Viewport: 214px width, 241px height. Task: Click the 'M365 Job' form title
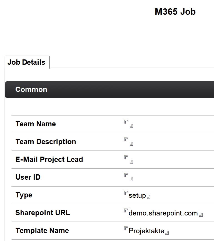[x=175, y=12]
